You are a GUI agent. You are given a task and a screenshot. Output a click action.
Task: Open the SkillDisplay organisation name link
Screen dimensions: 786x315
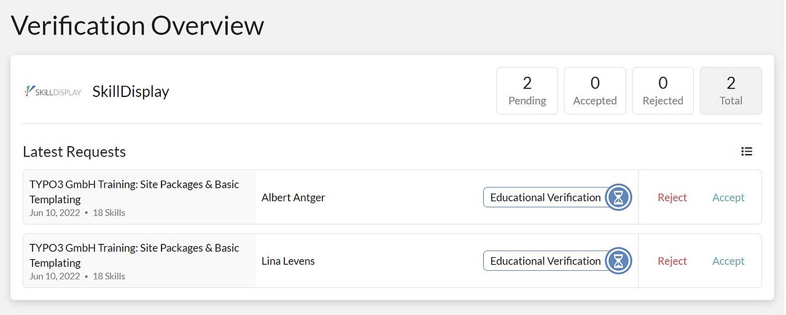pyautogui.click(x=131, y=91)
